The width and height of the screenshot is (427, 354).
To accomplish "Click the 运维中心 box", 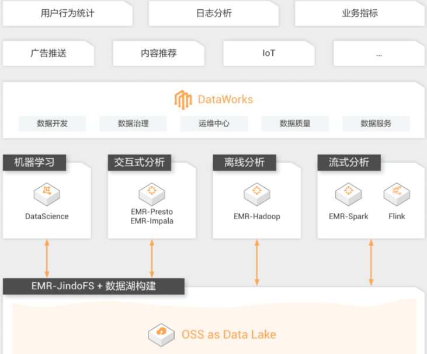I will click(x=214, y=124).
